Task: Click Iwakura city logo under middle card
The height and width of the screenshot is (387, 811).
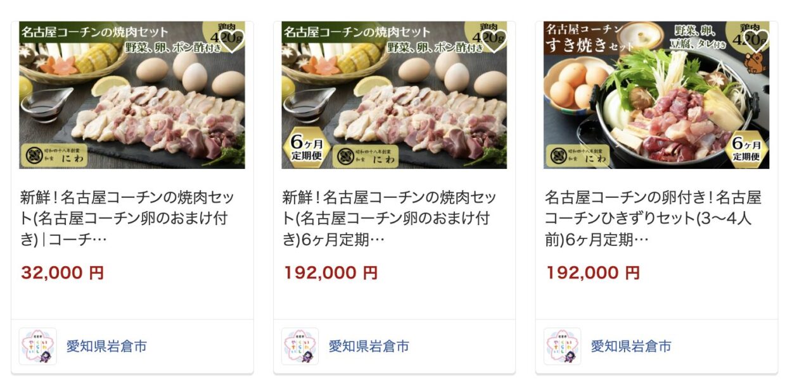Action: [x=300, y=346]
